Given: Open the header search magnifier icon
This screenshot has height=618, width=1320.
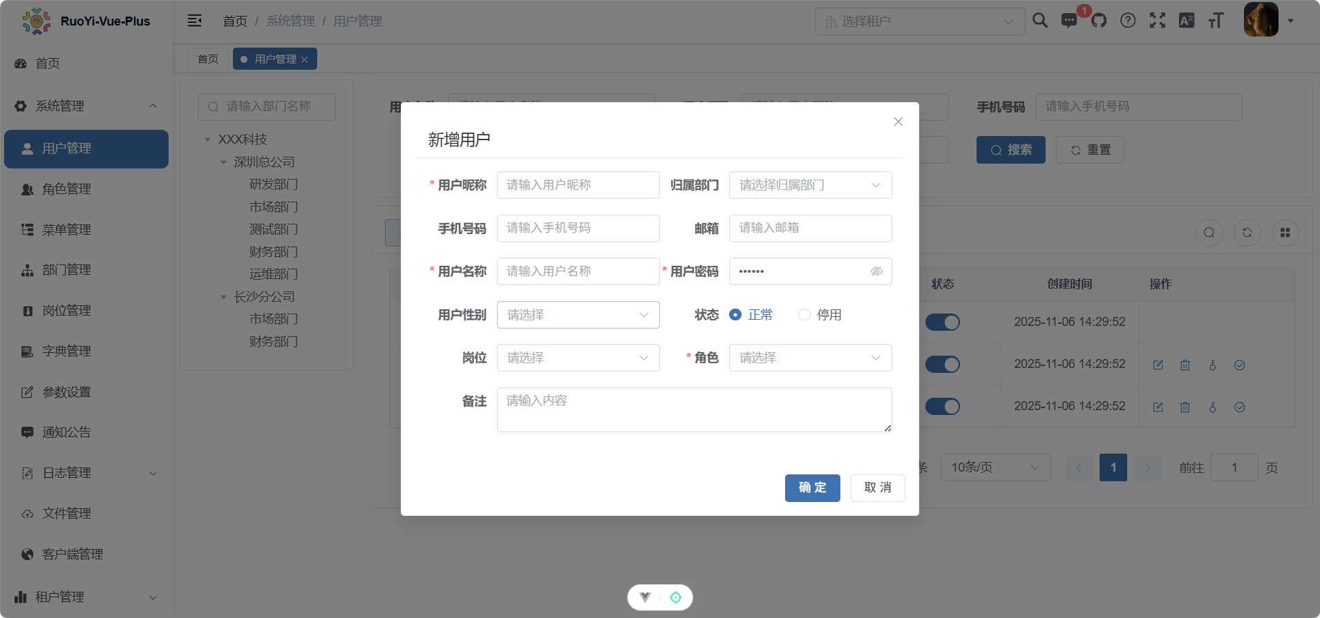Looking at the screenshot, I should point(1040,21).
